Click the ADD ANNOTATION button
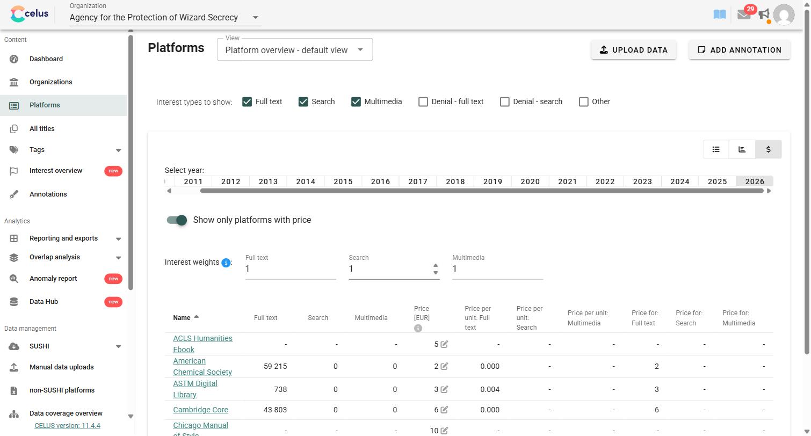811x436 pixels. [x=740, y=50]
